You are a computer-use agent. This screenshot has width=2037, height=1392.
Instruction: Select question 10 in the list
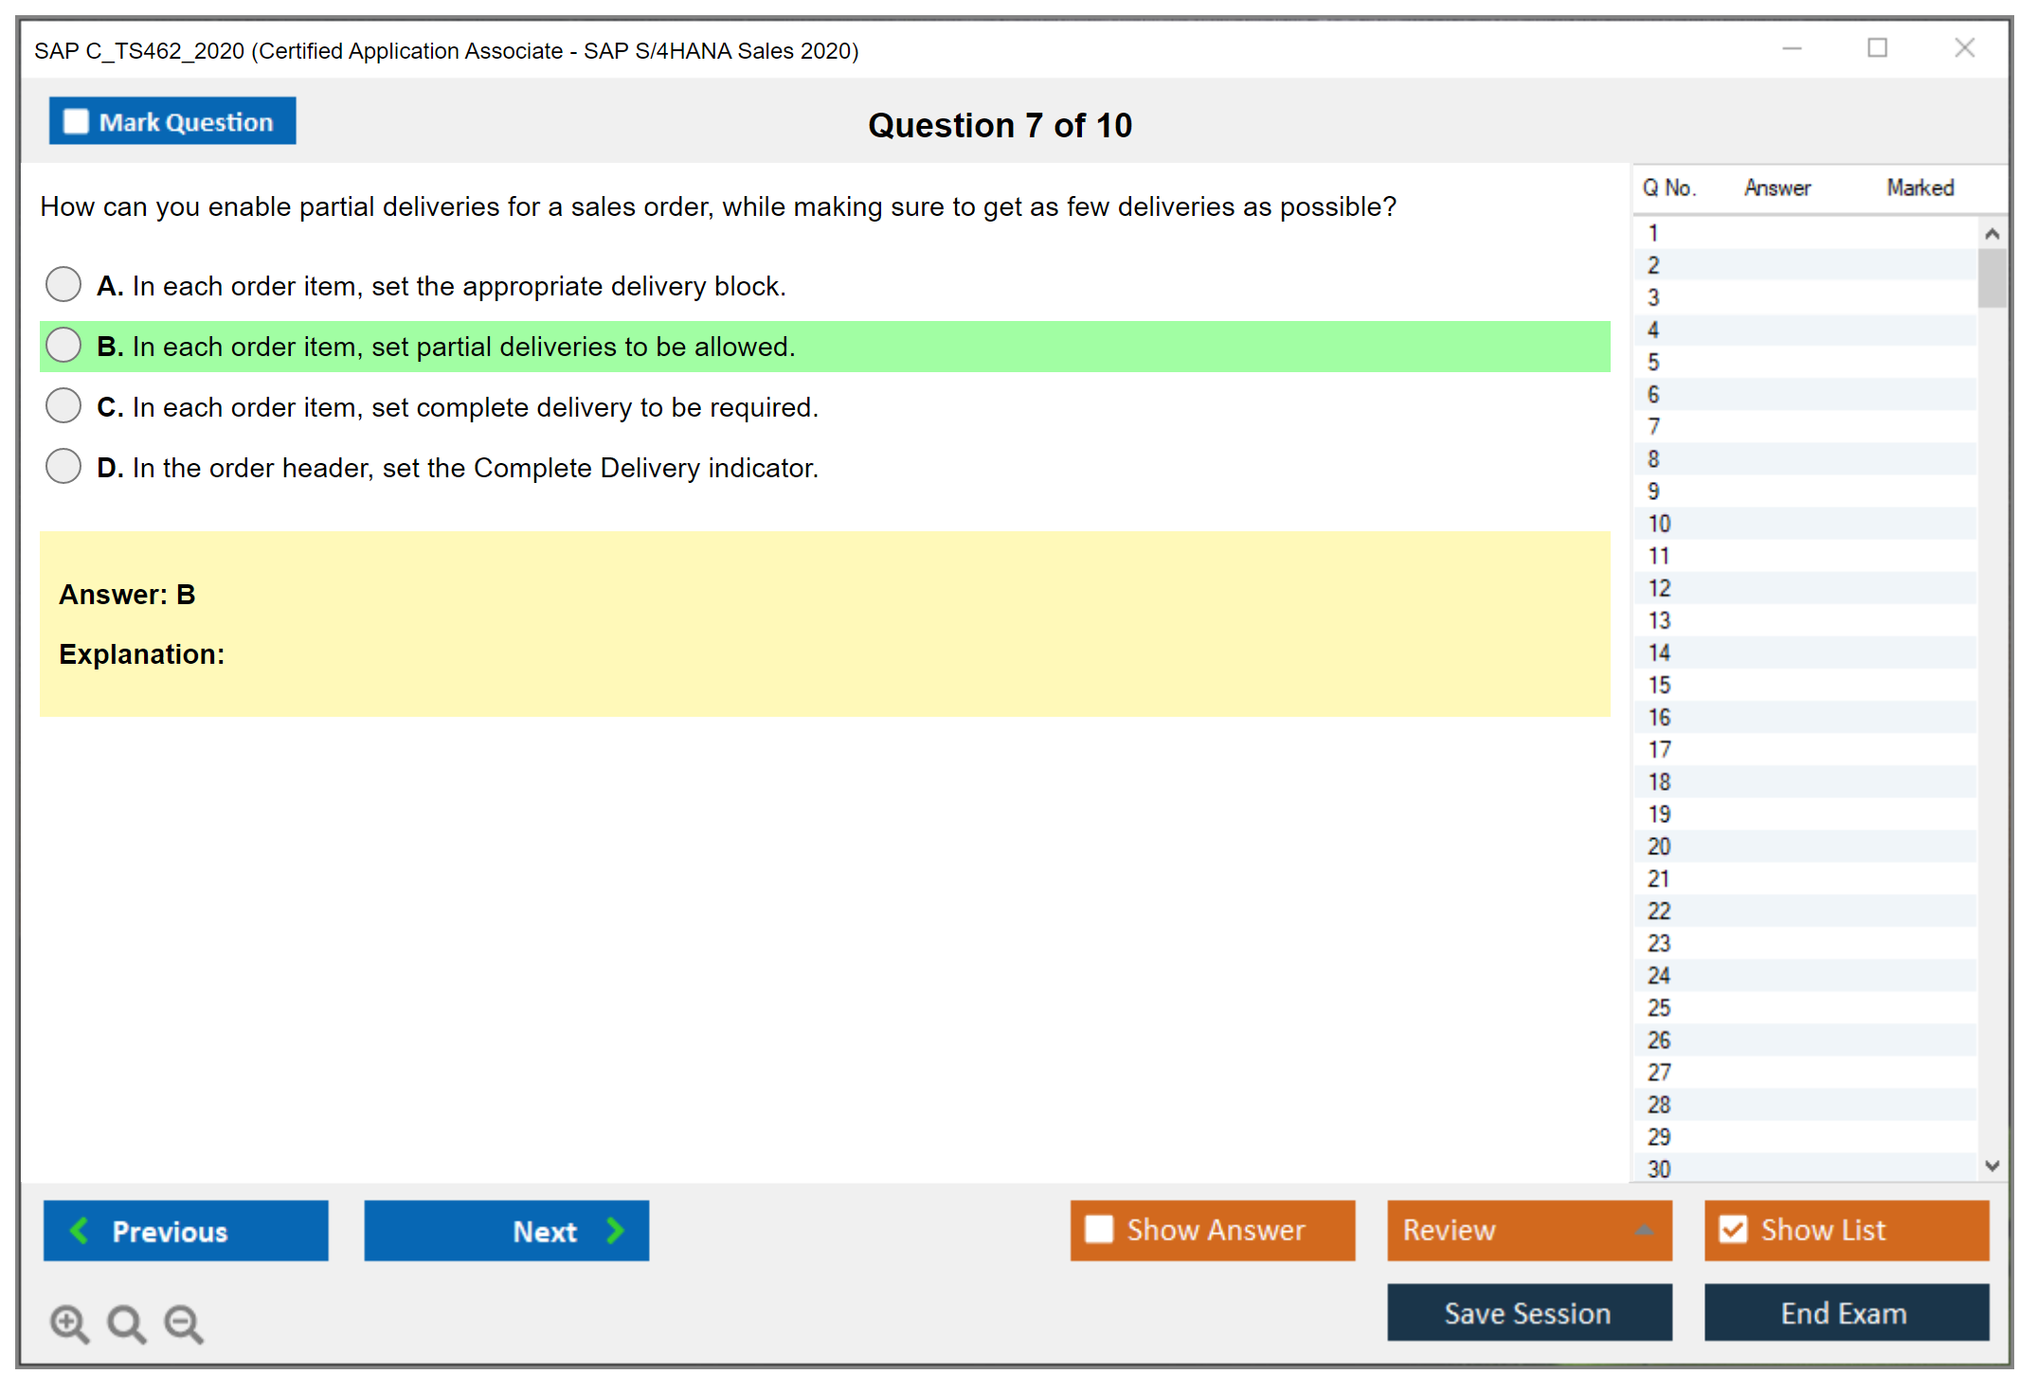pyautogui.click(x=1659, y=524)
